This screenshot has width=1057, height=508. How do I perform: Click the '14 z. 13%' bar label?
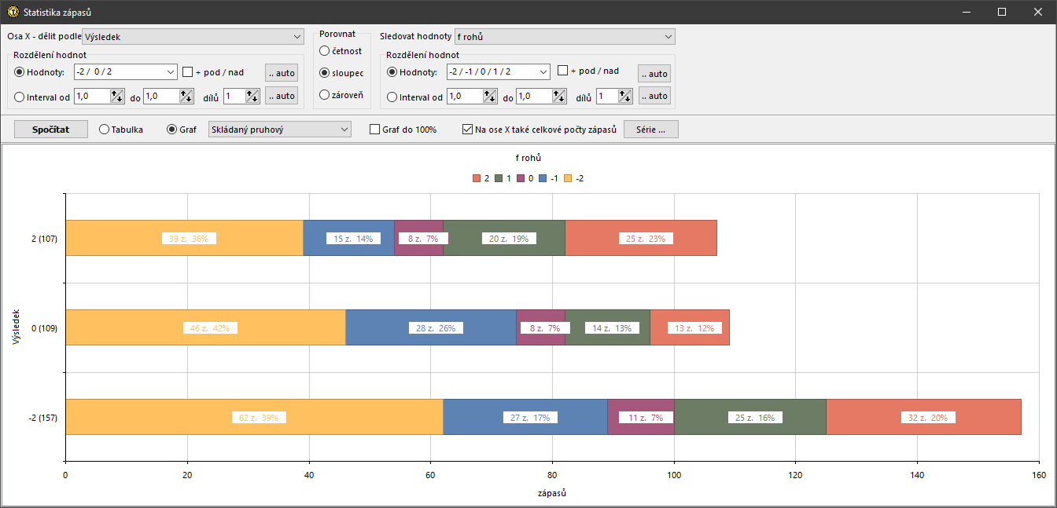pos(612,328)
